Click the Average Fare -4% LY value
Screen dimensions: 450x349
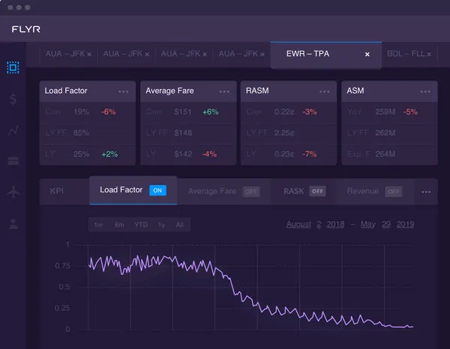209,154
